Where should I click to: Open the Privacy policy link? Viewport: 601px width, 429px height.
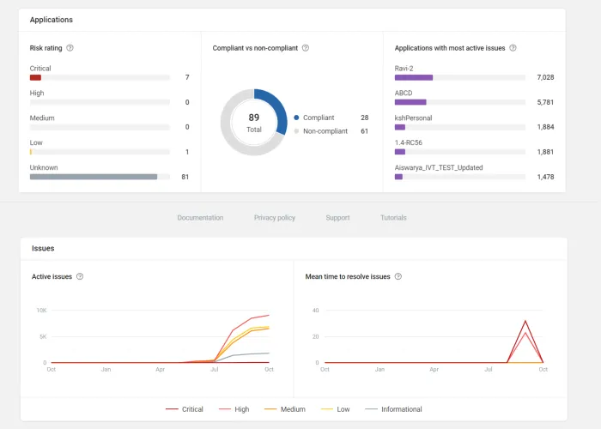point(274,218)
